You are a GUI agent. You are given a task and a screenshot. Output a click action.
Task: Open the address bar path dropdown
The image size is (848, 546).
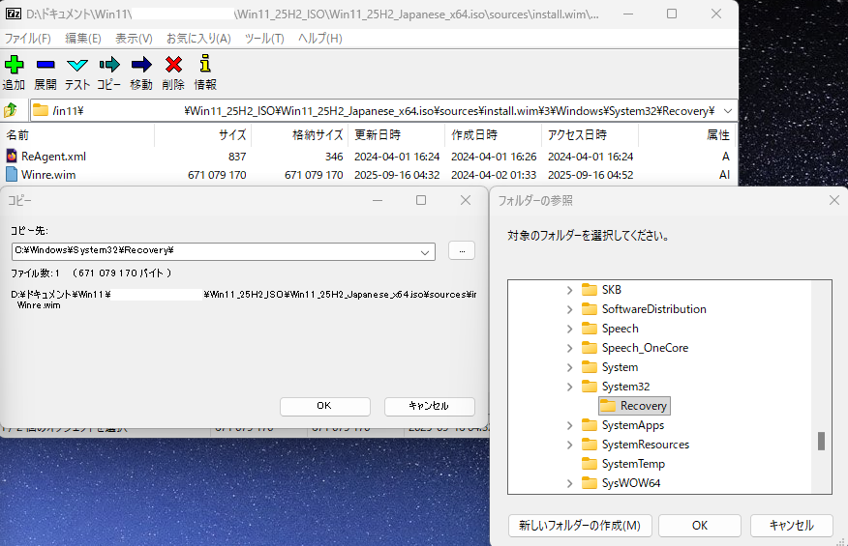727,110
